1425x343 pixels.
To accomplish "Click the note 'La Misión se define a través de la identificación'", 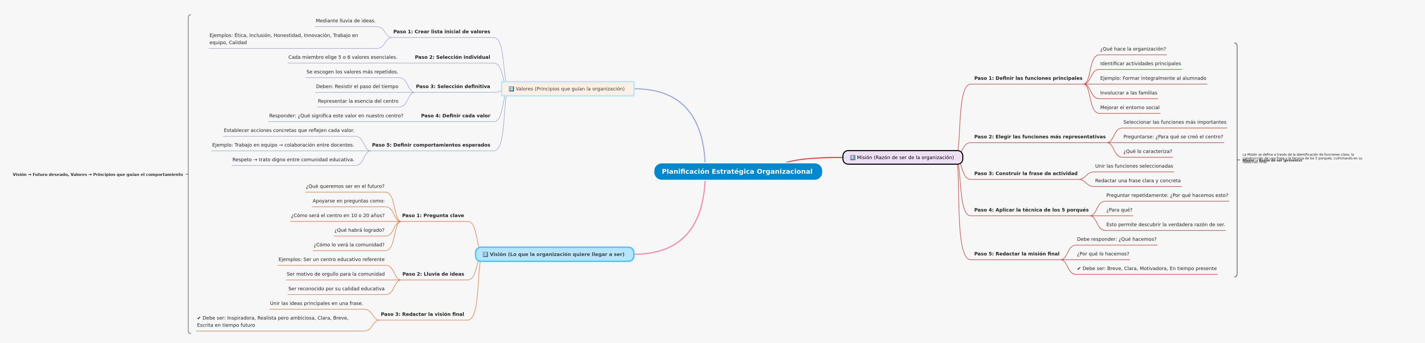I will coord(1302,158).
